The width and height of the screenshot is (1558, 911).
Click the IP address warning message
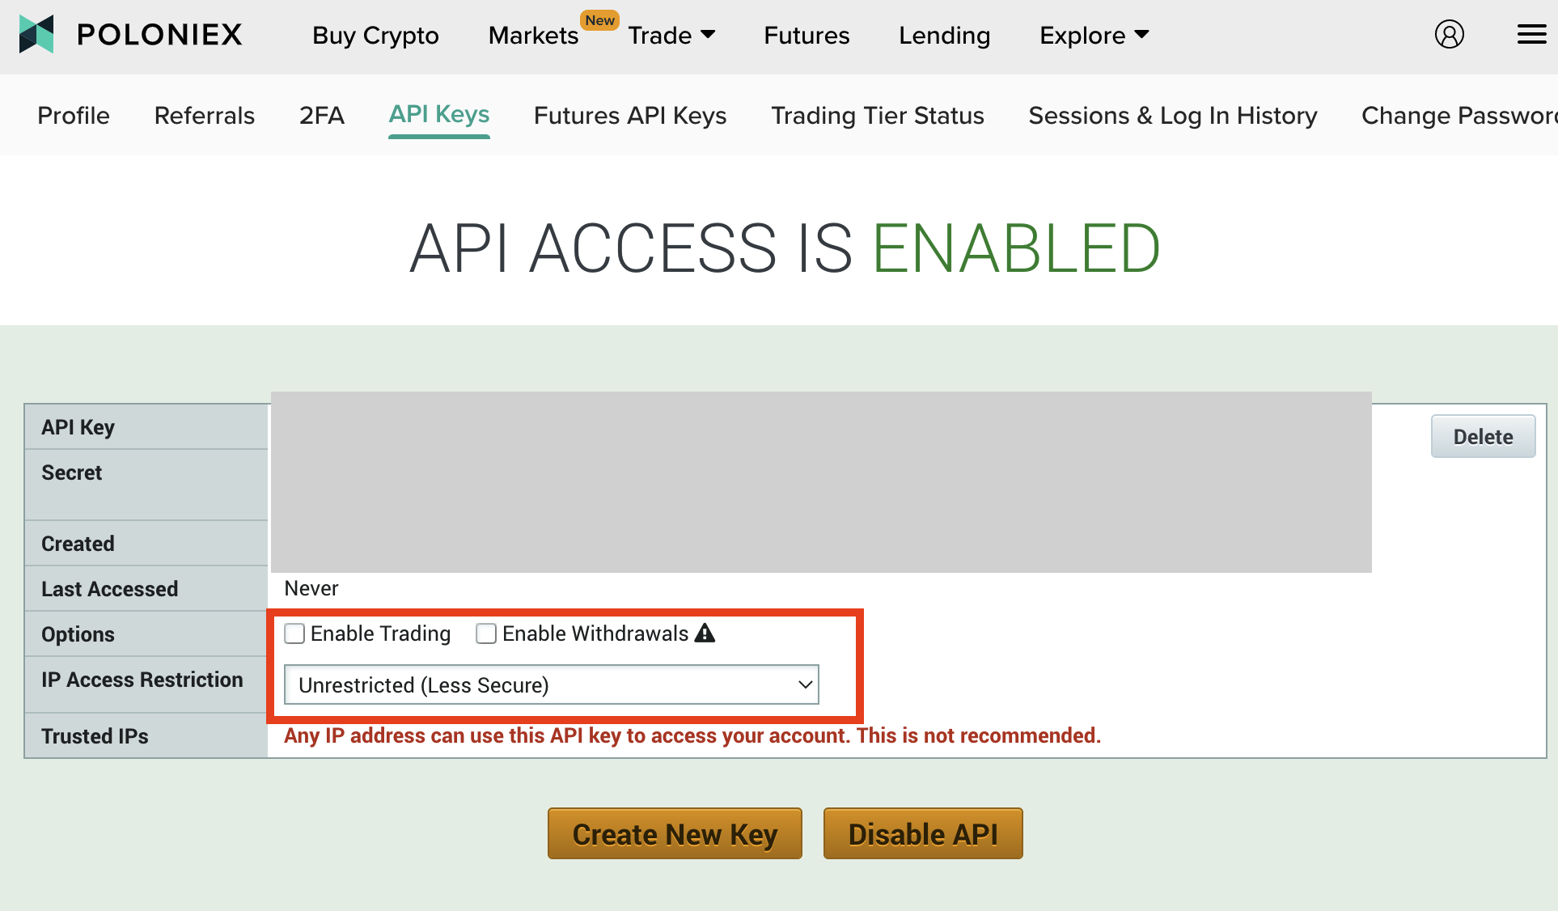pos(692,735)
